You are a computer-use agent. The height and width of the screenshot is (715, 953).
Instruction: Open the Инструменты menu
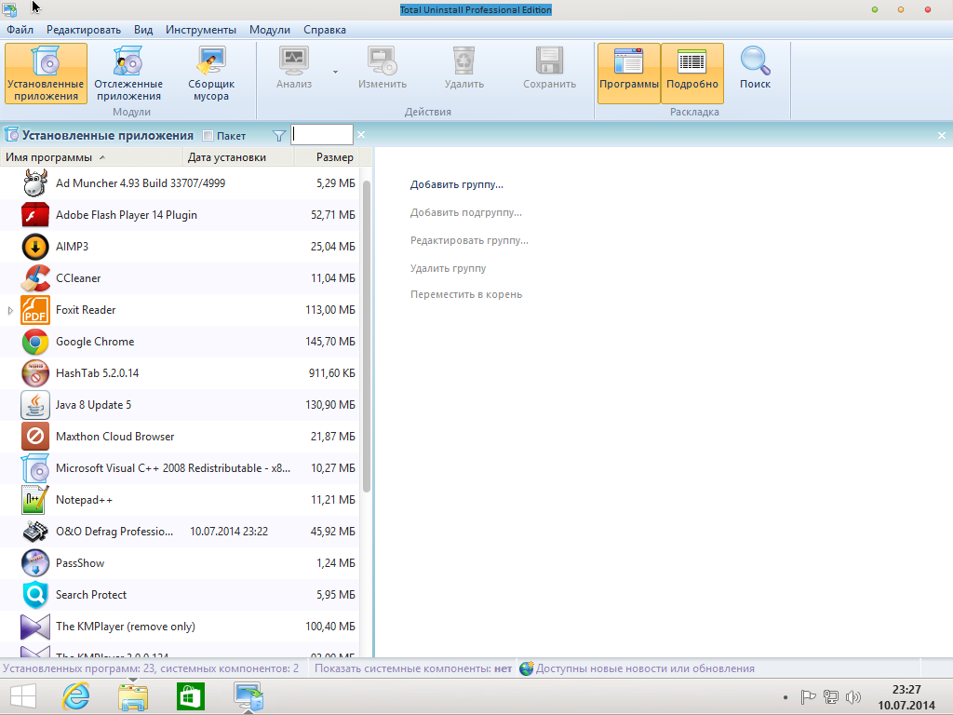201,30
